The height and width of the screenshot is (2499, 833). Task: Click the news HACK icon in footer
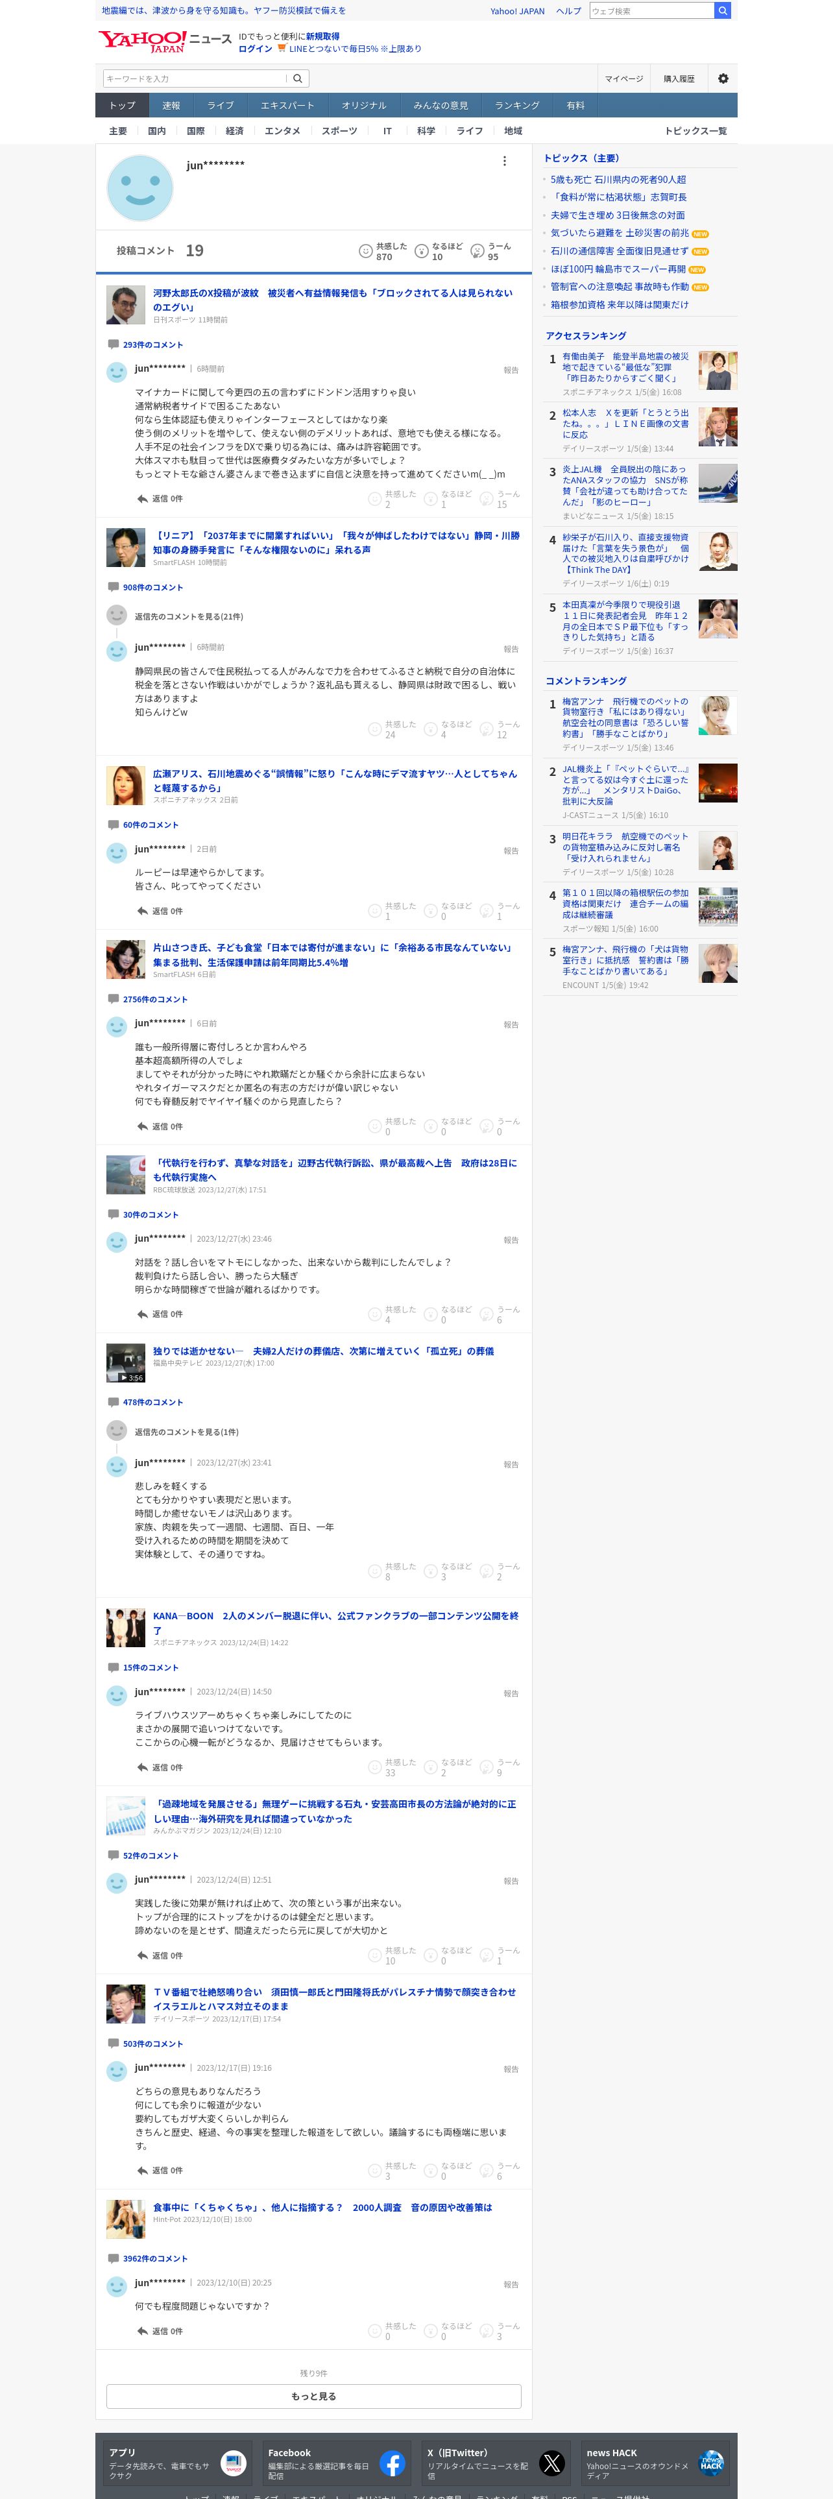711,2463
